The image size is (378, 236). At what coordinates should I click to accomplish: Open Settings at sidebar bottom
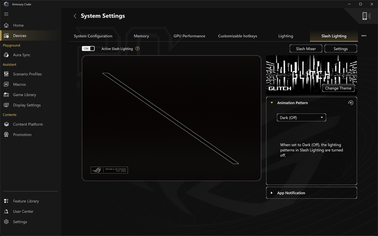pyautogui.click(x=20, y=222)
